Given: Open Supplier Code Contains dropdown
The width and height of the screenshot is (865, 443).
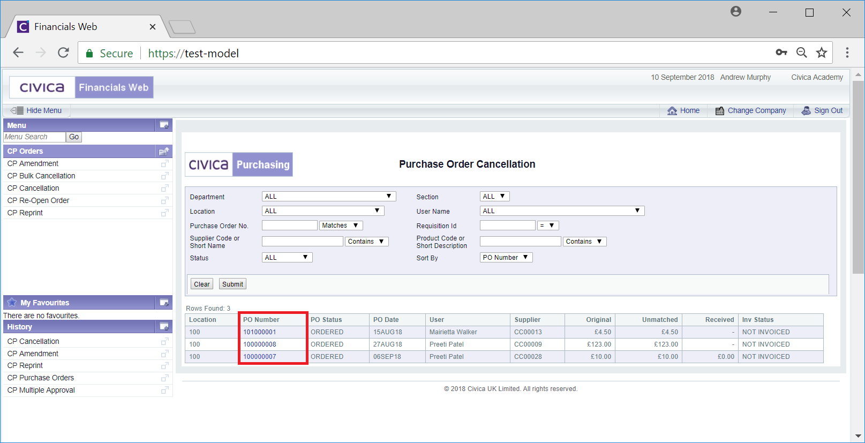Looking at the screenshot, I should [x=366, y=242].
